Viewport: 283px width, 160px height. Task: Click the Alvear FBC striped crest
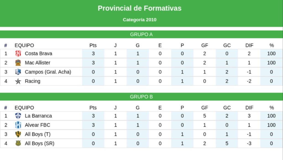point(18,125)
